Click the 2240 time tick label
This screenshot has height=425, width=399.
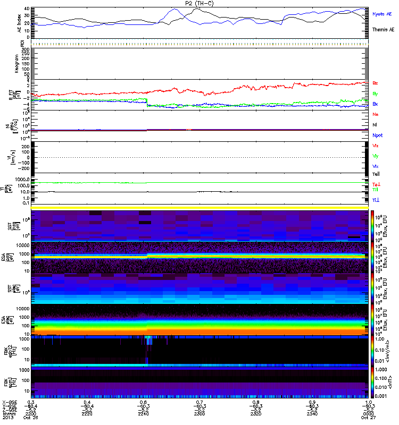click(x=143, y=414)
